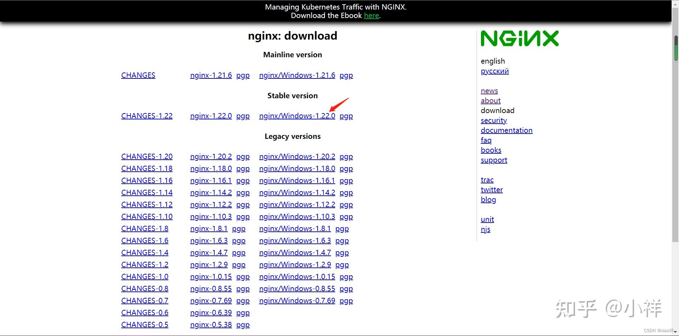This screenshot has height=336, width=679.
Task: Browse the faq page
Action: coord(486,140)
